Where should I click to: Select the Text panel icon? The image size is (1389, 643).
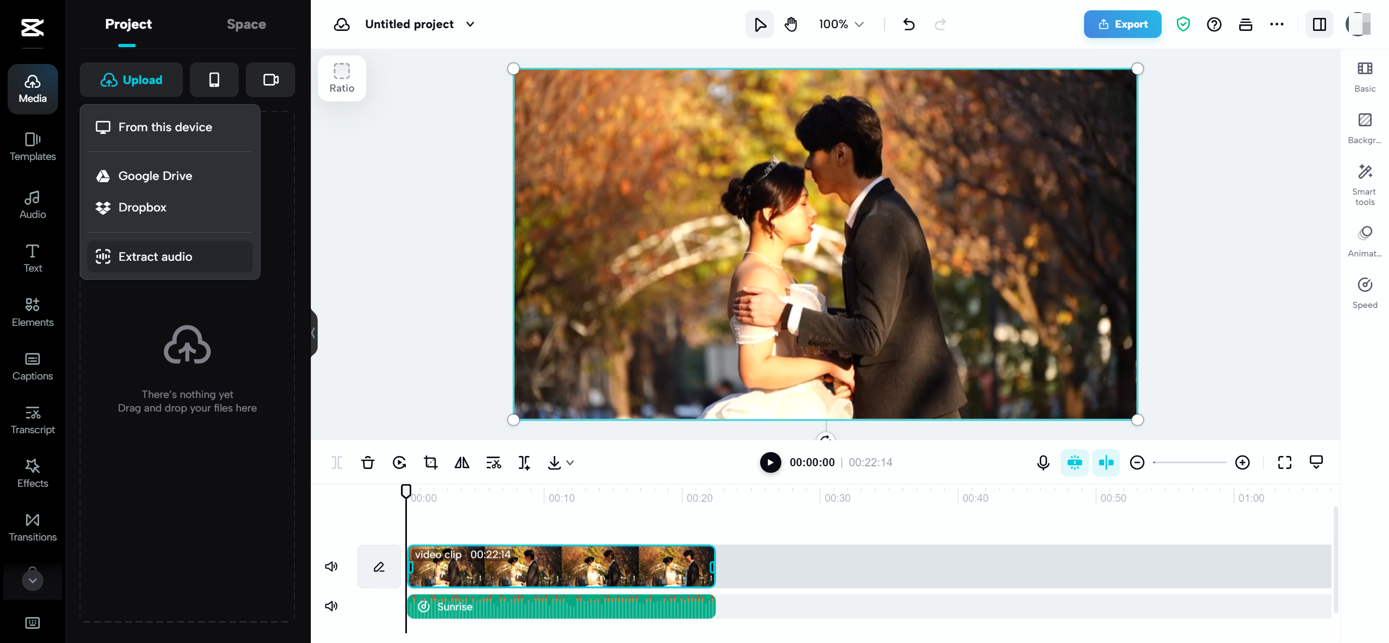(x=32, y=258)
